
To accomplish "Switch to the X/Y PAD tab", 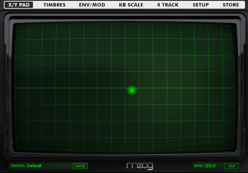I will pos(19,5).
